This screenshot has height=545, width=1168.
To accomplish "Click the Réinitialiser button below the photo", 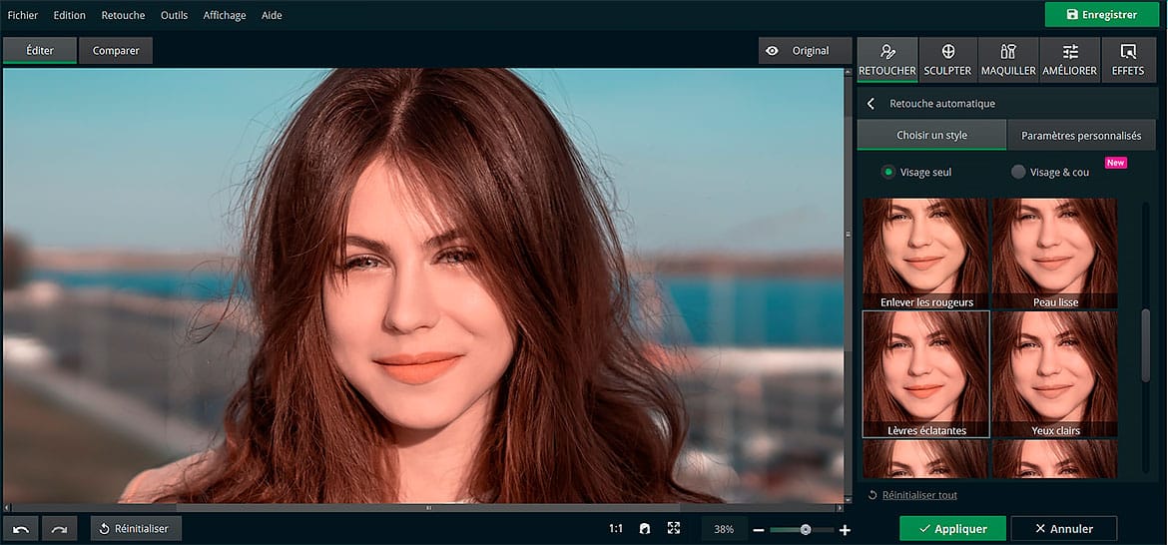I will (136, 529).
